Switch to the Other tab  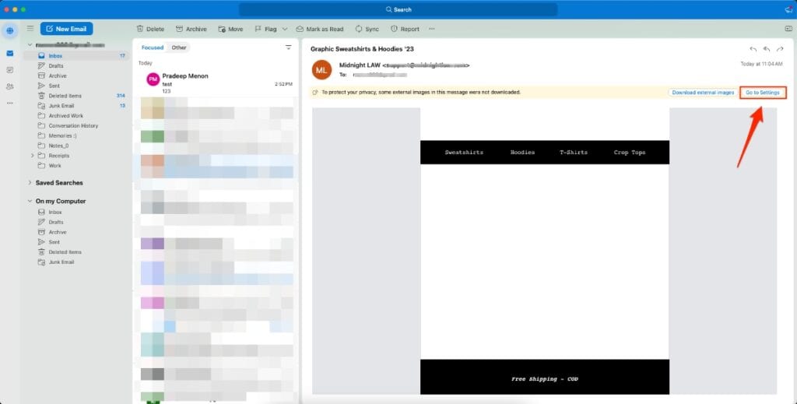179,47
